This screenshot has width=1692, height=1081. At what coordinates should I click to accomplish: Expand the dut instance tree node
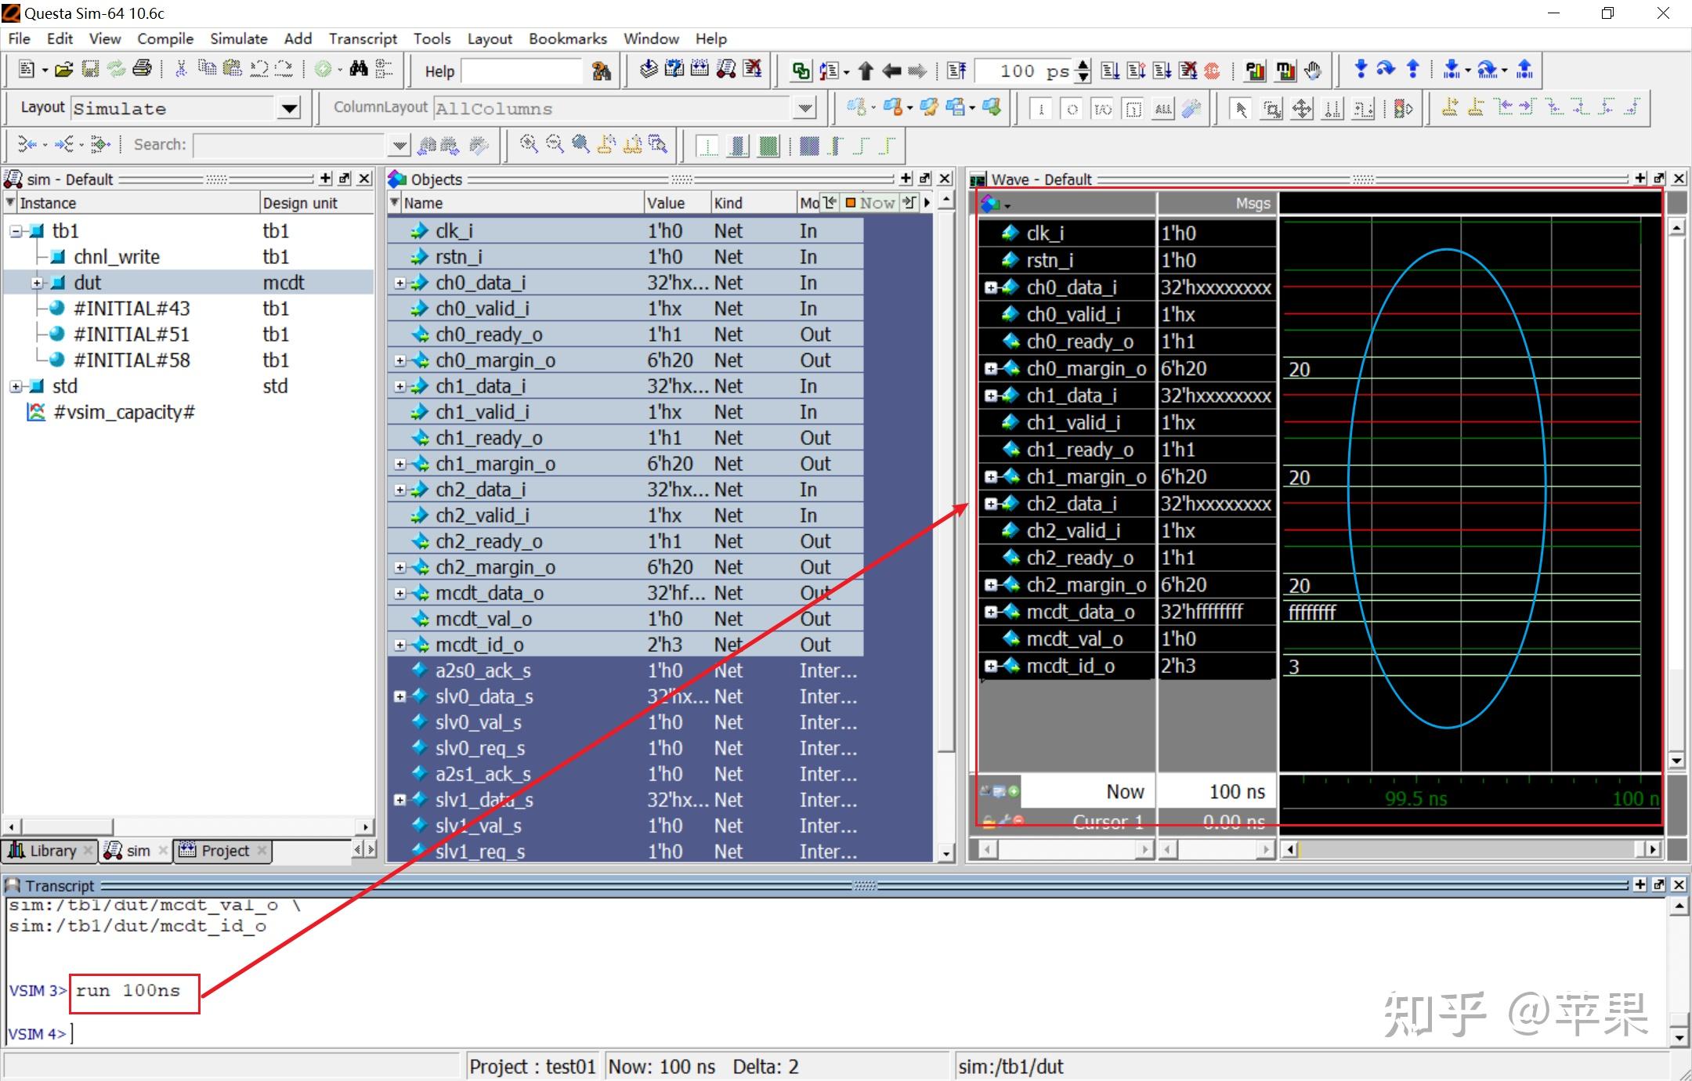point(37,283)
